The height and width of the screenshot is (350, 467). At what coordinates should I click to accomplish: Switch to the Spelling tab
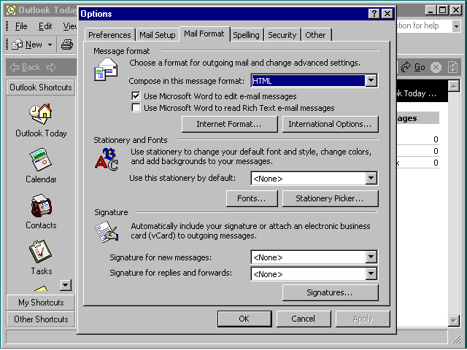point(246,35)
